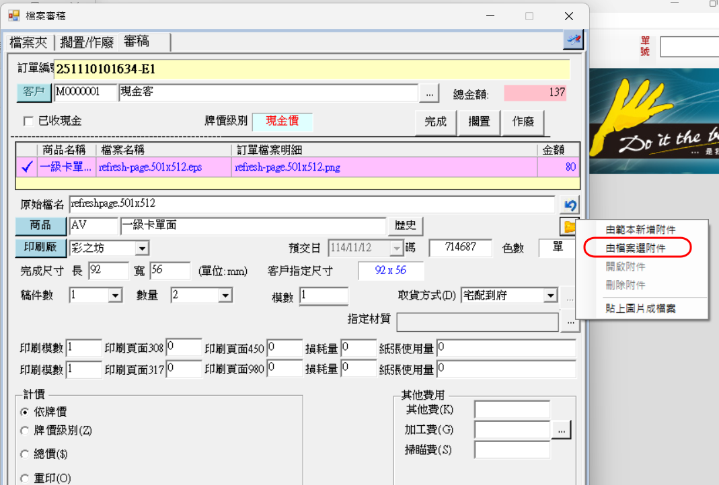
Task: Click the 原始檔名 text field
Action: (x=312, y=204)
